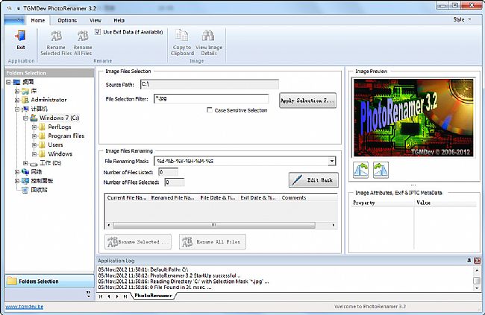Expand the Windows folder node
Image resolution: width=485 pixels, height=315 pixels.
tap(34, 154)
